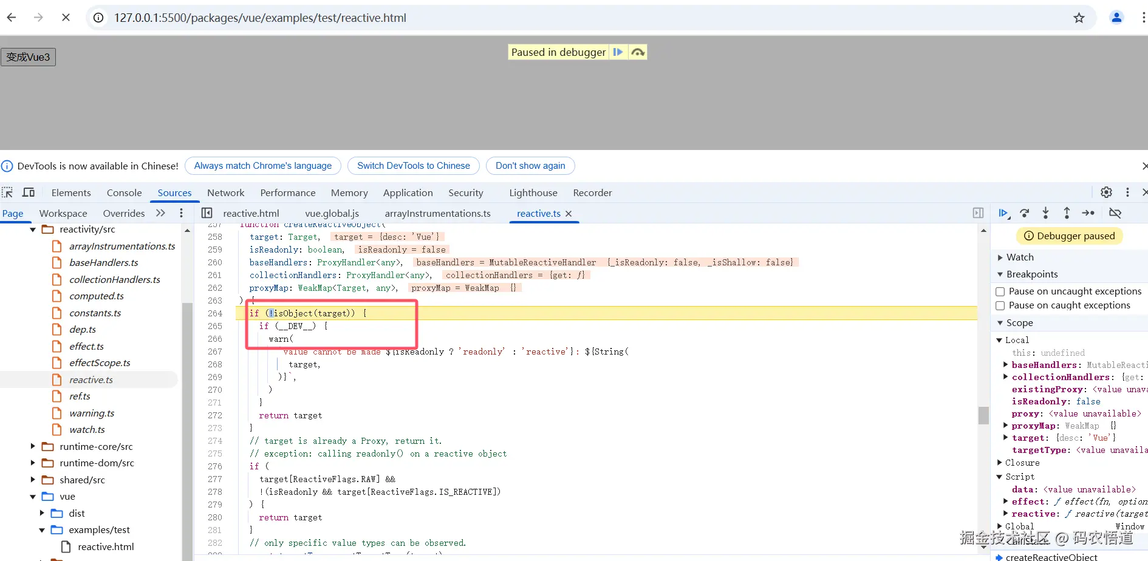Open ref.ts file in tree
1148x561 pixels.
[x=80, y=396]
